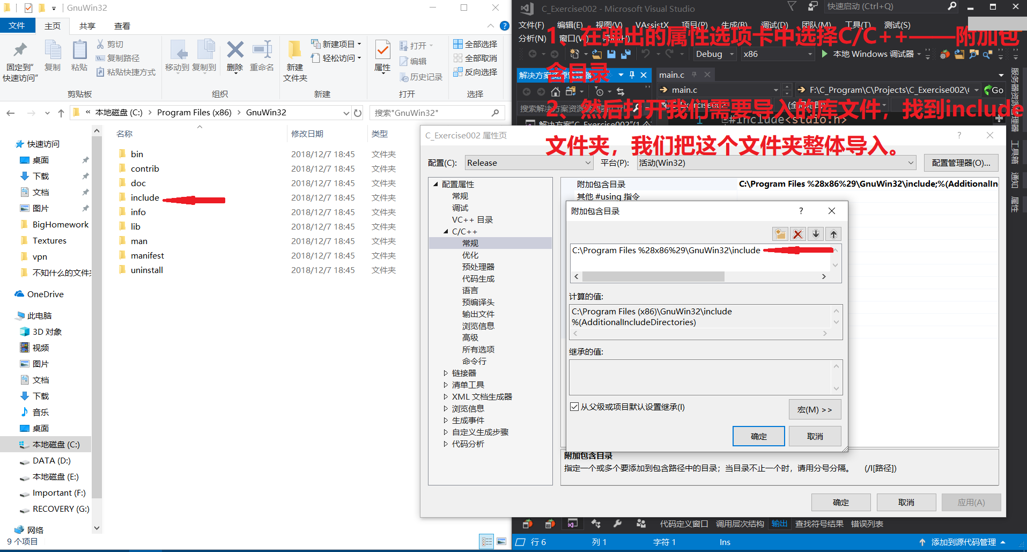This screenshot has width=1027, height=552.
Task: Click the 宏(M) >> button
Action: tap(815, 409)
